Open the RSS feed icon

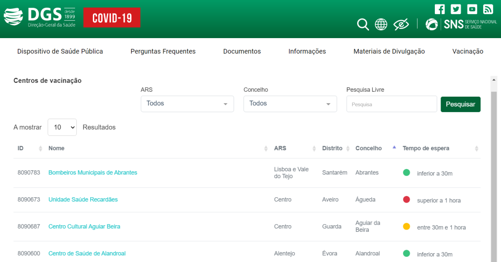point(488,9)
